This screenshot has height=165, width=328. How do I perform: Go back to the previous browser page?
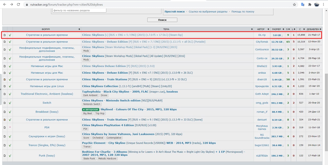[x=5, y=5]
